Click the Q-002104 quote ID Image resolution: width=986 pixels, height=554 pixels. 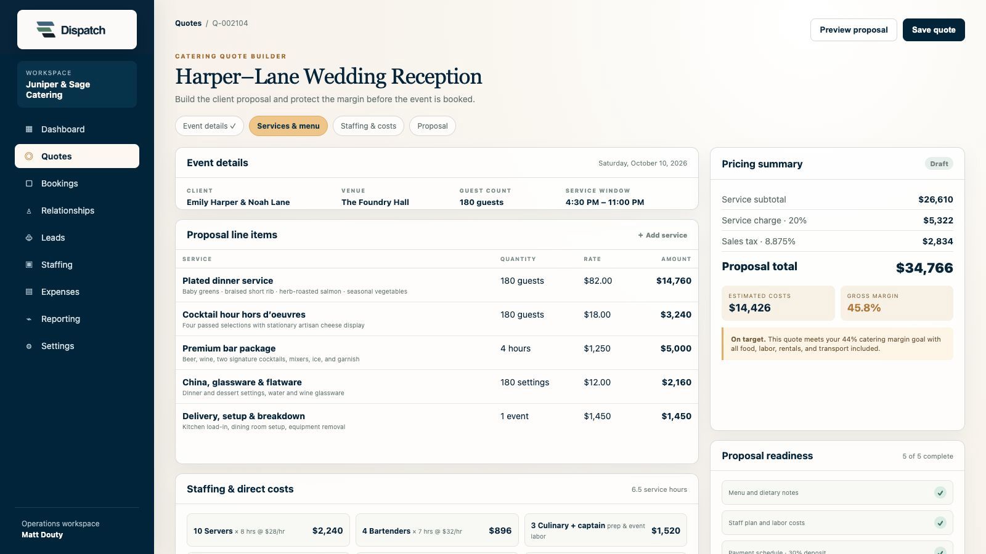pos(230,23)
